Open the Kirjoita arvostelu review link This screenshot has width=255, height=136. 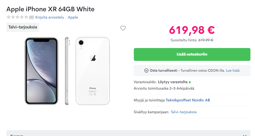point(50,17)
